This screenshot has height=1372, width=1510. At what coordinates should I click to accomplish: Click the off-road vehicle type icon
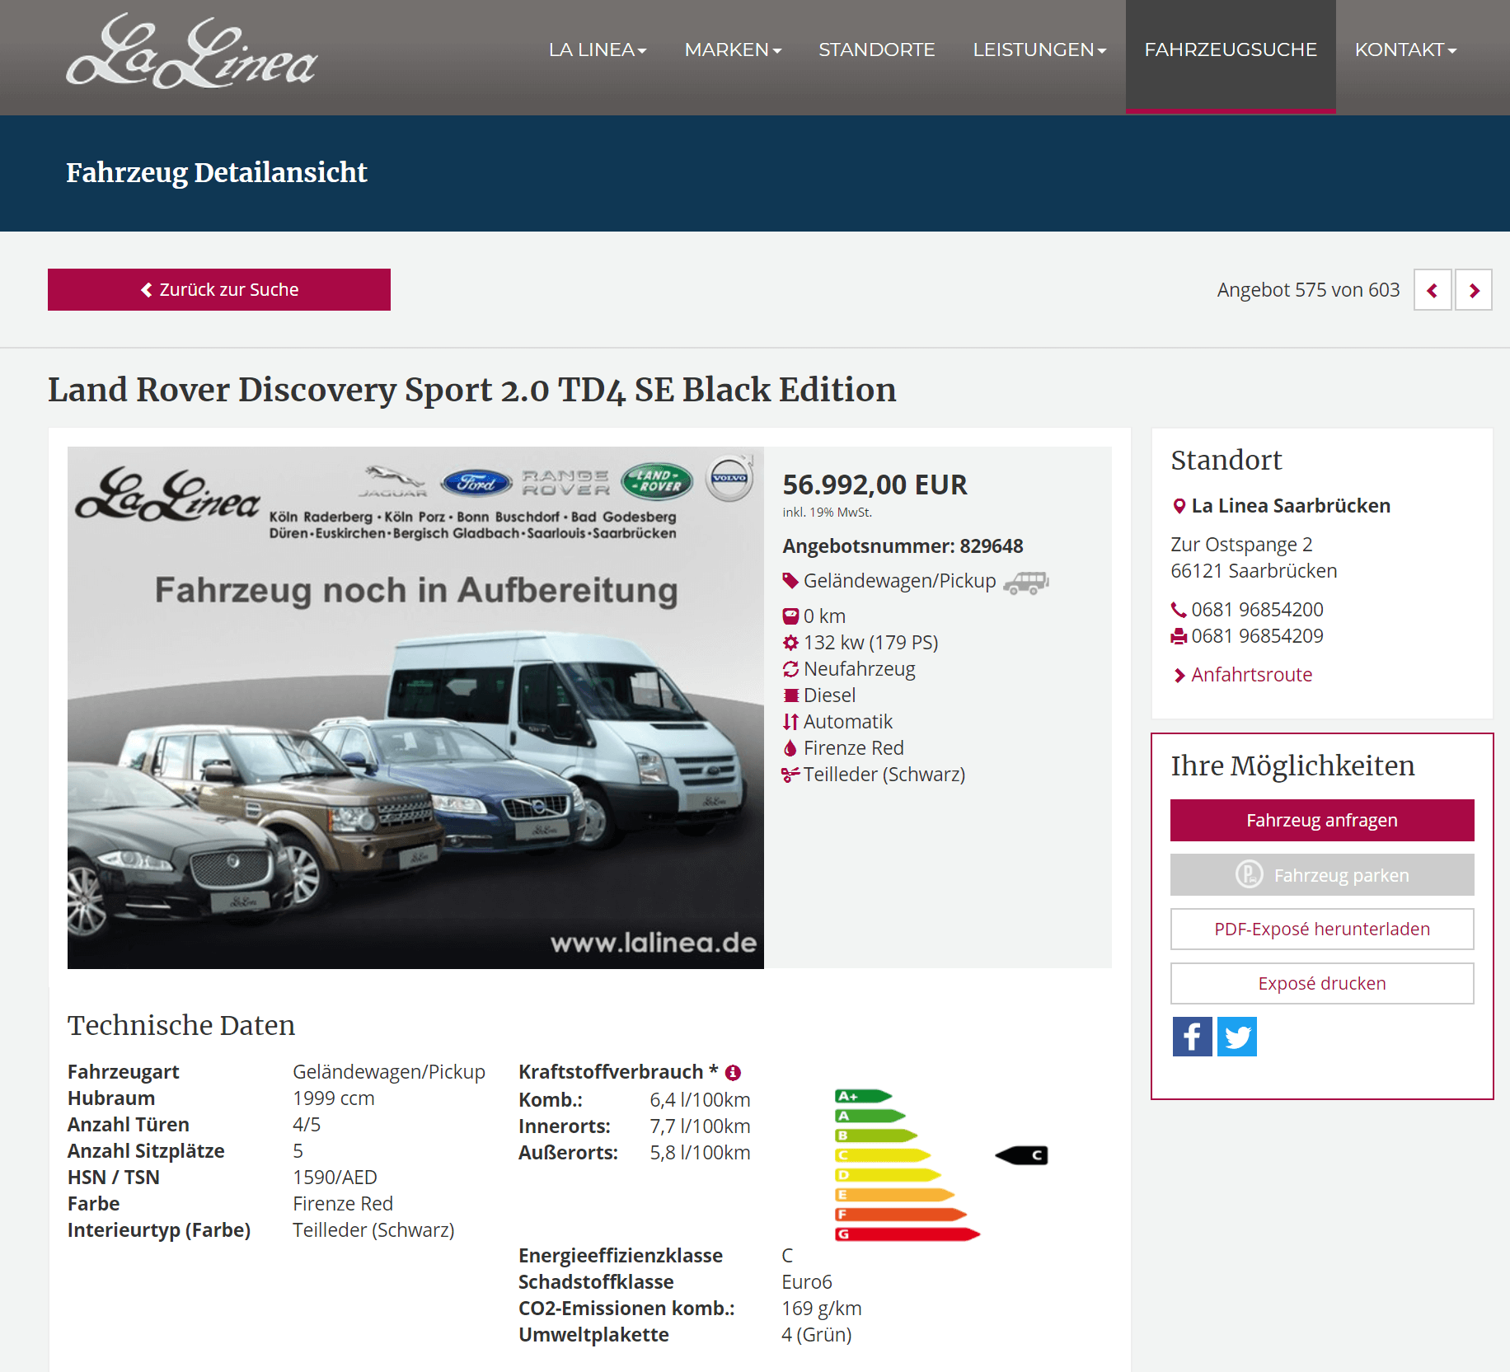(x=1026, y=582)
